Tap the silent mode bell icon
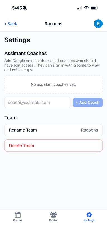The height and width of the screenshot is (232, 107). pos(25,8)
